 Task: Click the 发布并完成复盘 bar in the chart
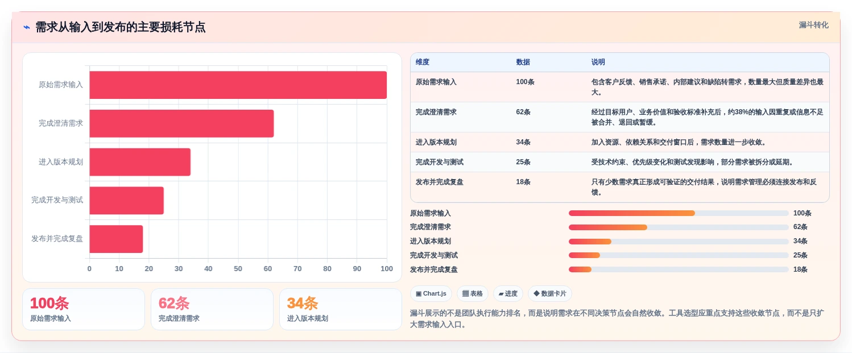coord(116,239)
